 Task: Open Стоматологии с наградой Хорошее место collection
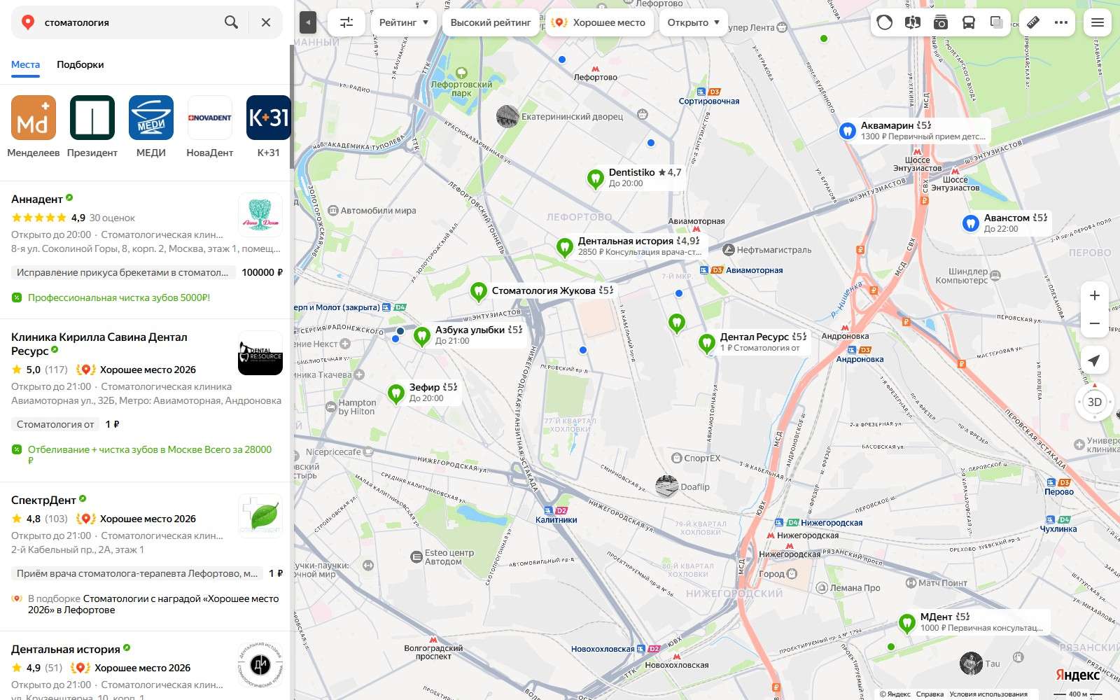pyautogui.click(x=153, y=604)
